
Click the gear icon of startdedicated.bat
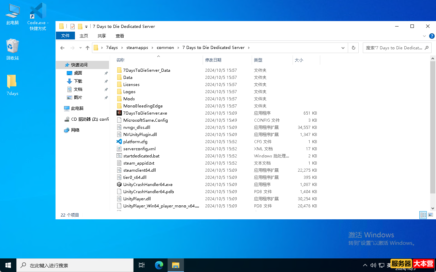119,156
